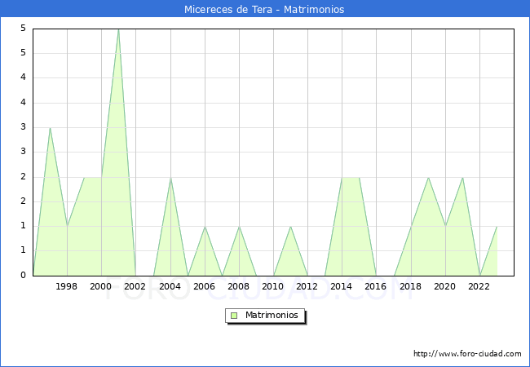Viewport: 530px width, 367px height.
Task: Select the 2000 x-axis label
Action: click(101, 286)
